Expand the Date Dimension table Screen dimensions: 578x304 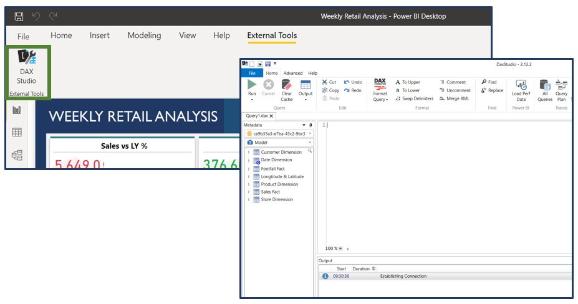tap(249, 160)
